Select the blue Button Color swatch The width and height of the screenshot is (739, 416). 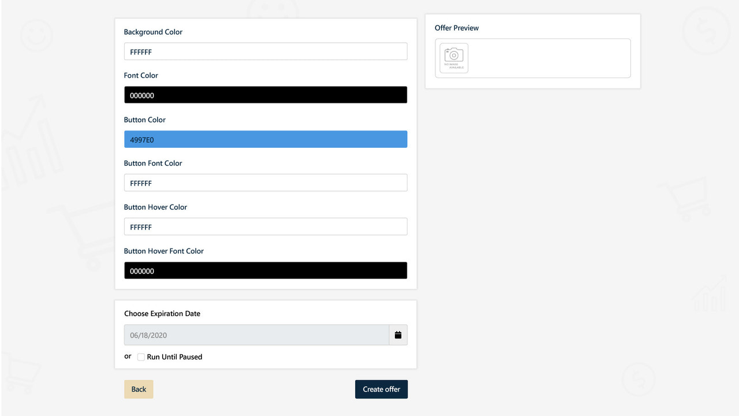coord(266,139)
